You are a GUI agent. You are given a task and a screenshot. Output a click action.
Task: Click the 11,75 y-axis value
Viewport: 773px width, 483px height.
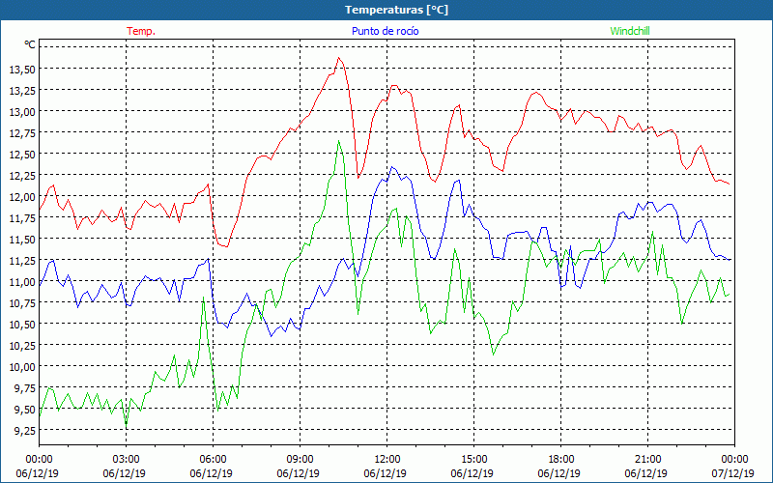(x=22, y=218)
